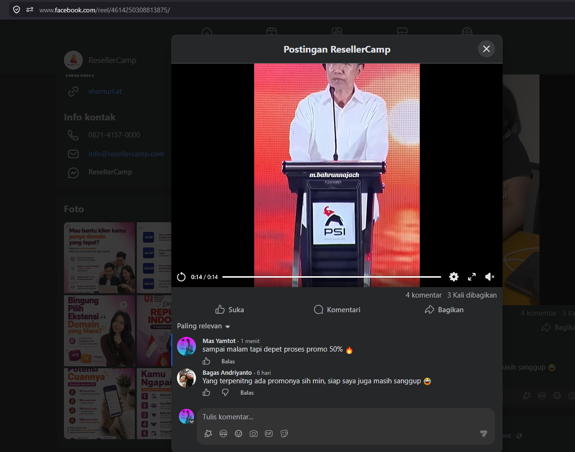Send the comment with arrow icon
This screenshot has height=452, width=575.
point(483,434)
